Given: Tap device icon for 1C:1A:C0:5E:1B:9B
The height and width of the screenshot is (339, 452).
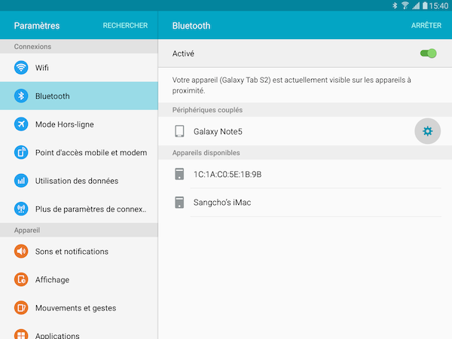Looking at the screenshot, I should click(179, 174).
